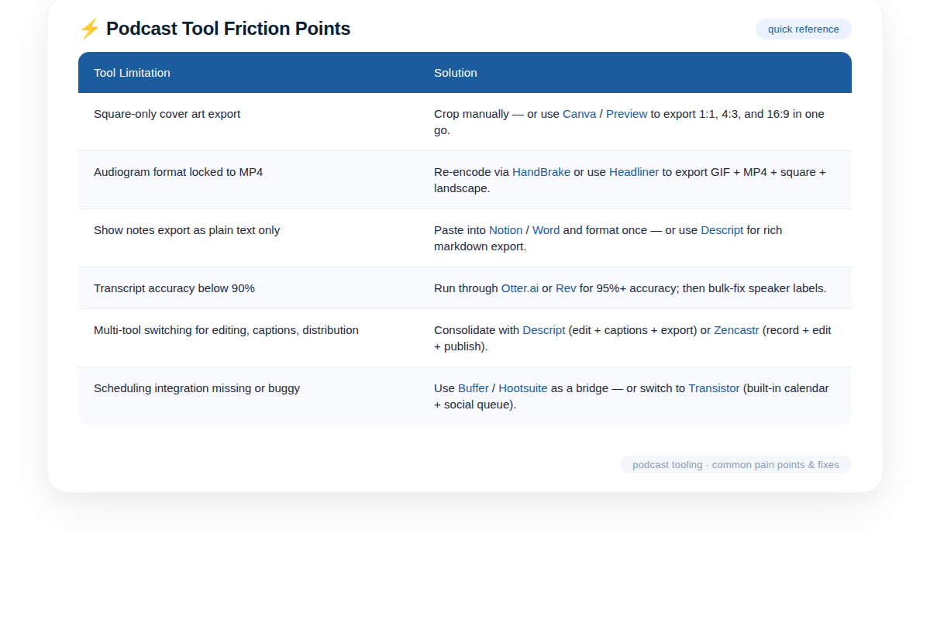The image size is (930, 620).
Task: Click the lightning bolt icon in title
Action: click(x=89, y=29)
